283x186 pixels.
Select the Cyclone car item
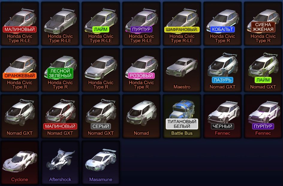tap(19, 163)
